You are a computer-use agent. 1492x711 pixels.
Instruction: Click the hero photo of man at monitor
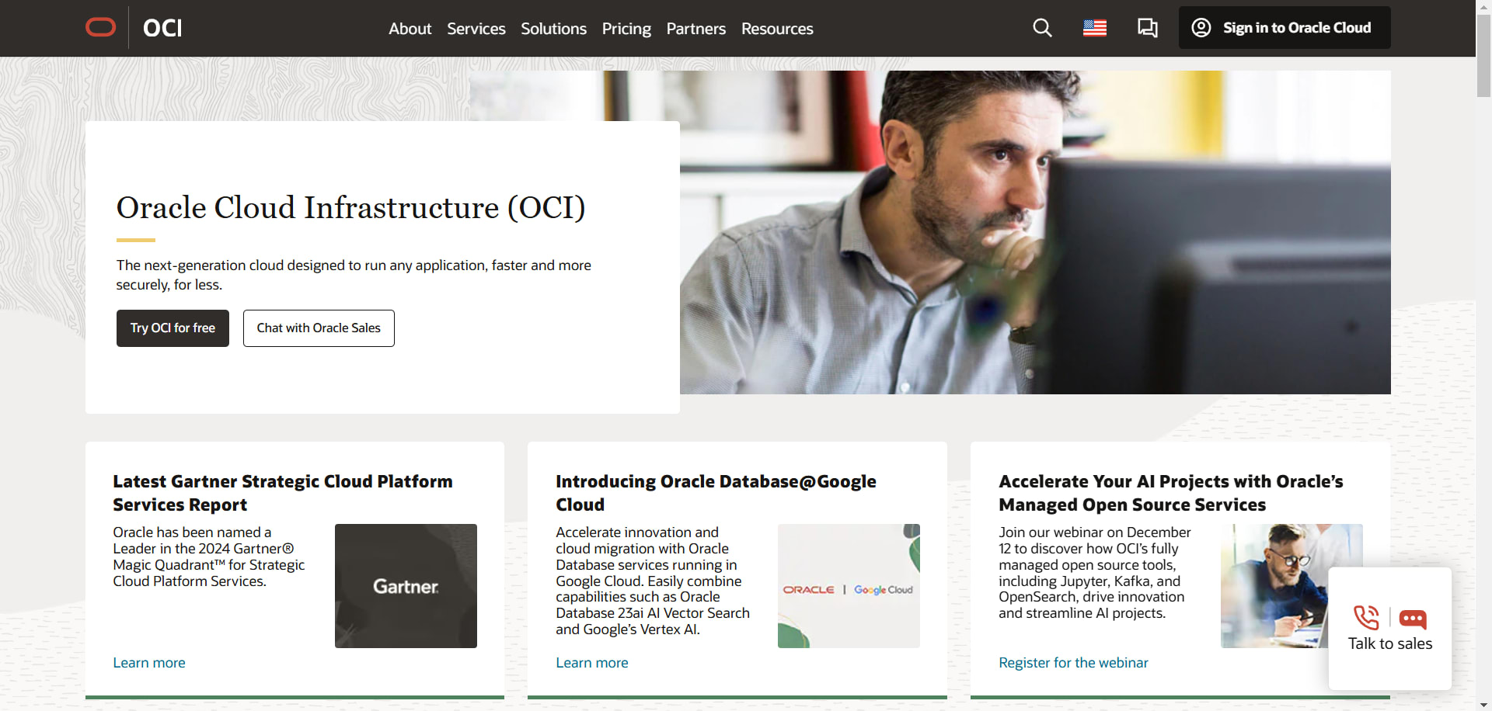tap(1035, 233)
